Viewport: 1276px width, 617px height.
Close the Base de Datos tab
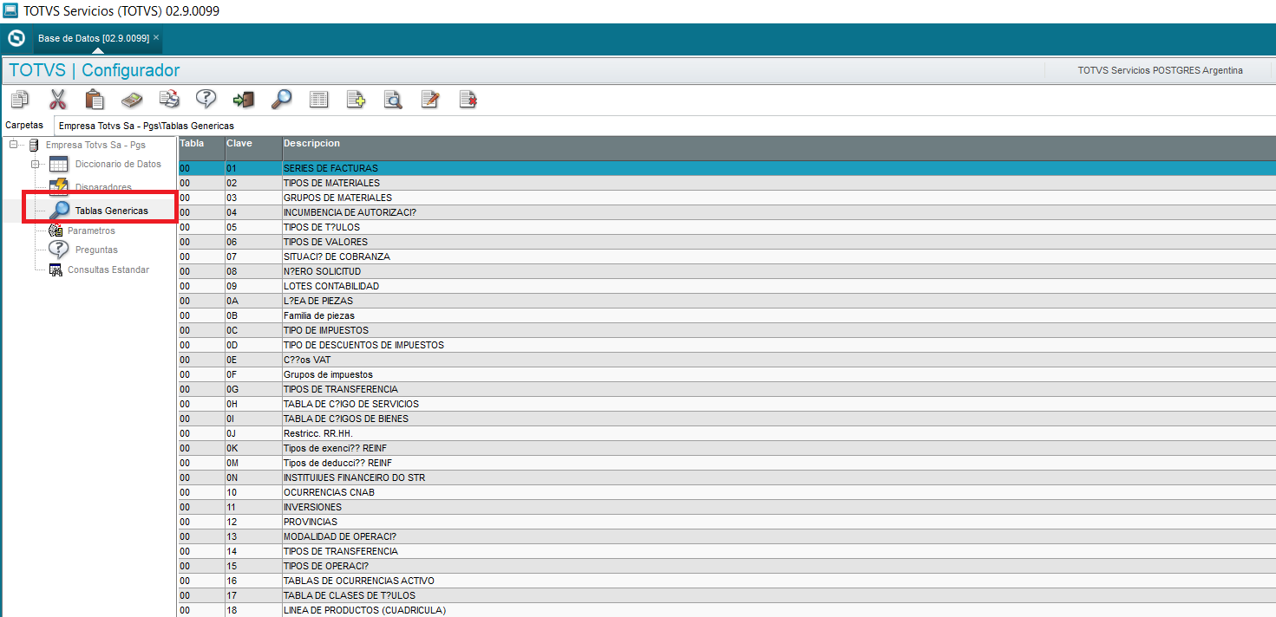pos(156,38)
